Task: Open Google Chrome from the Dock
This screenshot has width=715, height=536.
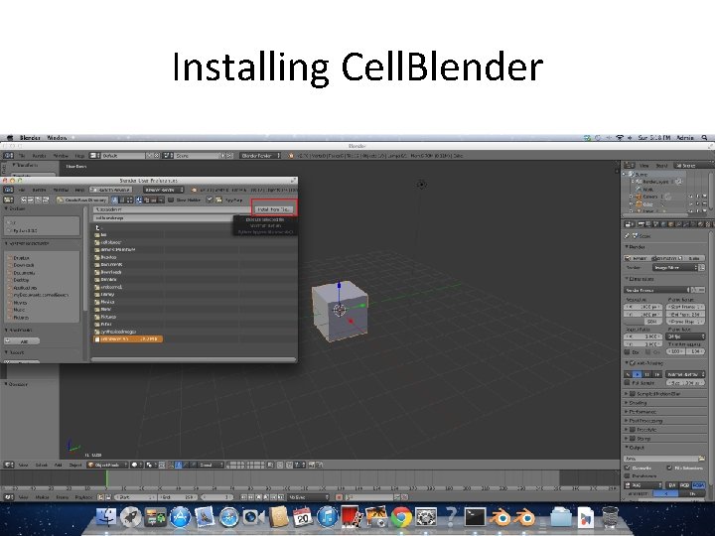Action: click(x=402, y=517)
